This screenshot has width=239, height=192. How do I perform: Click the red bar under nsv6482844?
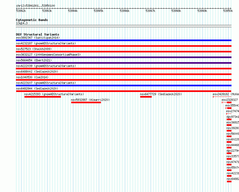pos(124,91)
